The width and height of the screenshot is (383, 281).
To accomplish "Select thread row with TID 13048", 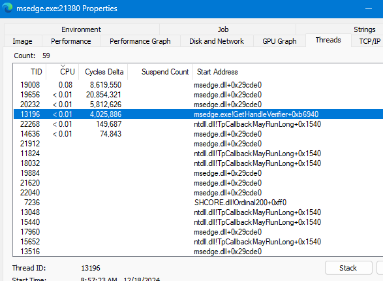I will (198, 212).
